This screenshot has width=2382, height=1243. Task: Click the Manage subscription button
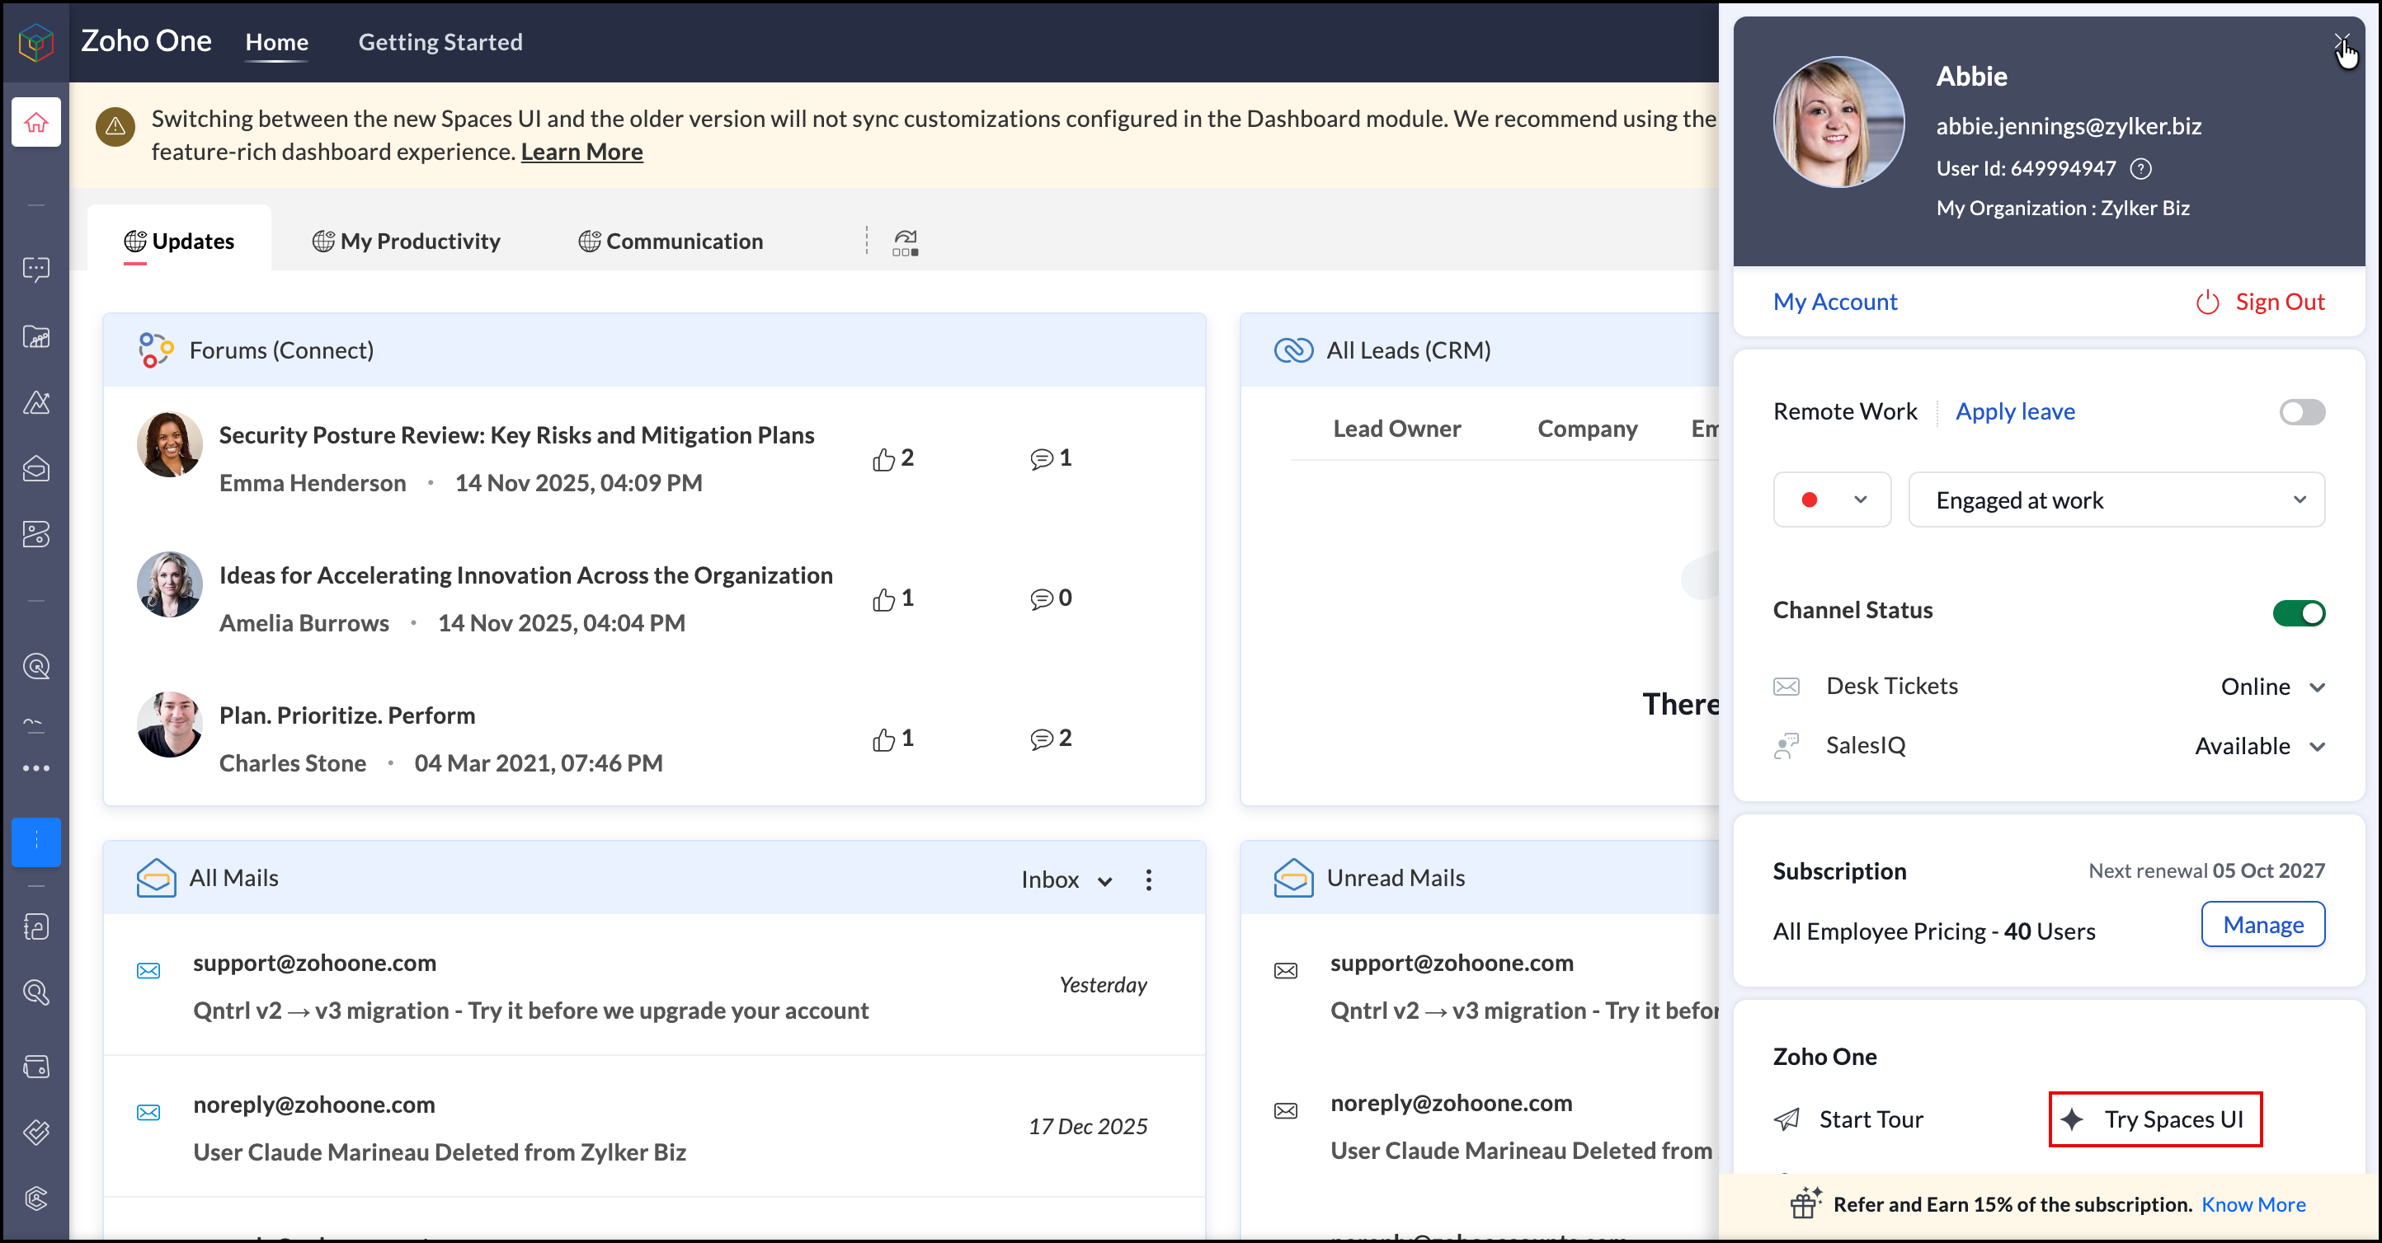pos(2262,924)
